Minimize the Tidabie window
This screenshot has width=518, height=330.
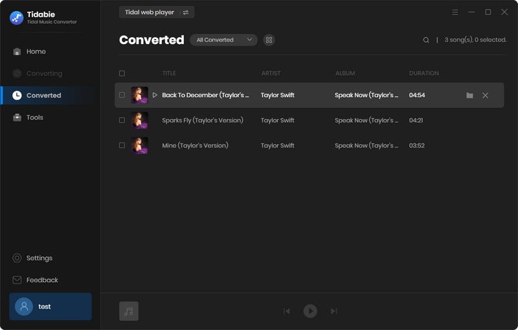click(471, 12)
